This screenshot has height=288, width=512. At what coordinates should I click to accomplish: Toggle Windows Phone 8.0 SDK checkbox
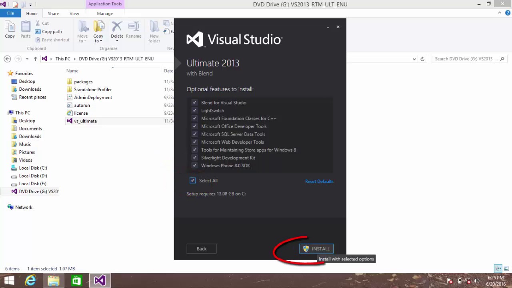[194, 166]
